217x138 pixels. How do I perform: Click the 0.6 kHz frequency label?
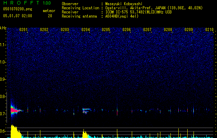tap(3, 131)
